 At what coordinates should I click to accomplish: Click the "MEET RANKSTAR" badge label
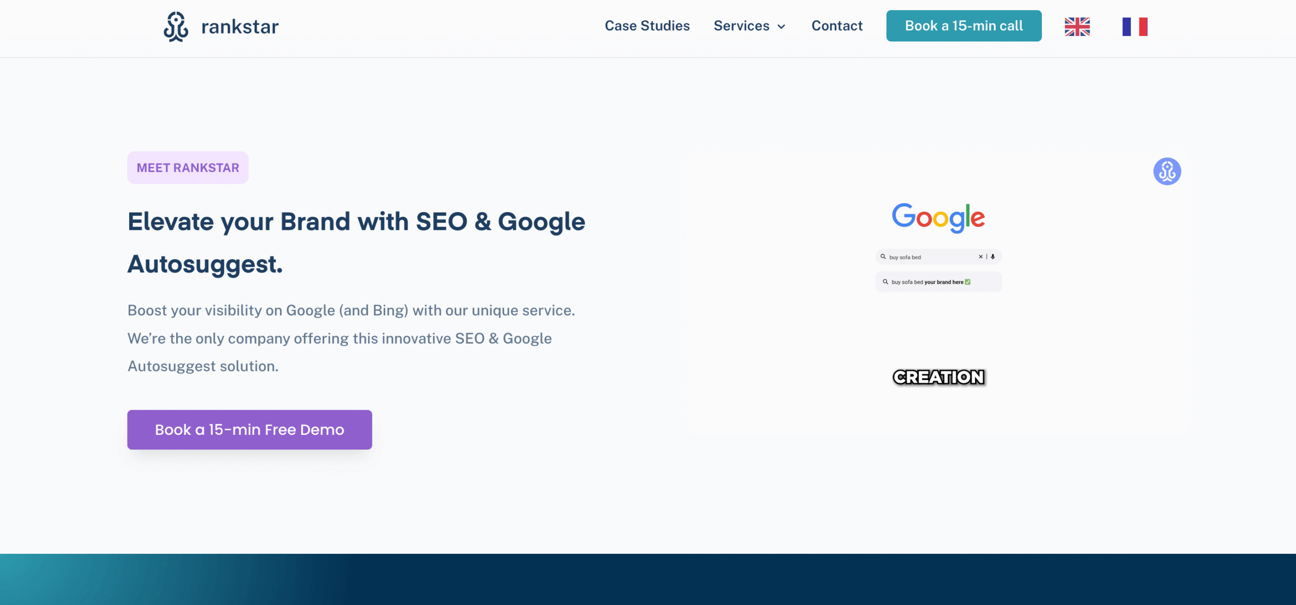click(x=188, y=168)
